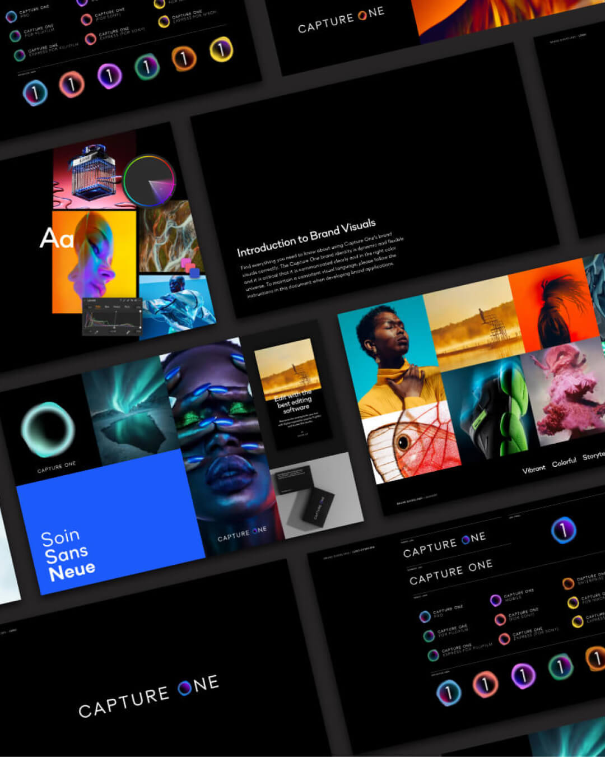Pick the coral "1" icon in the bottom-right slide's icon row
Viewport: 605px width, 757px height.
point(485,684)
